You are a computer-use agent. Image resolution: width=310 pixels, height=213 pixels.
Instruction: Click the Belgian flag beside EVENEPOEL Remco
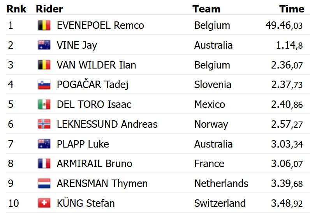(x=44, y=26)
